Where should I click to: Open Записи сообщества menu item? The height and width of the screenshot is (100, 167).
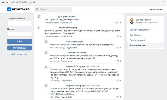[140, 30]
